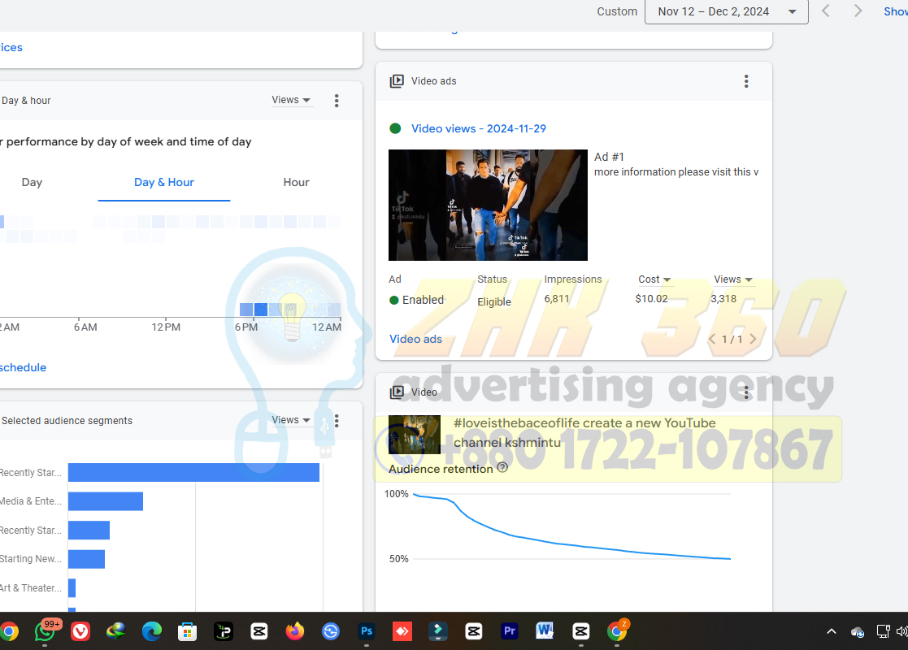Expand hidden system tray icons

click(831, 631)
